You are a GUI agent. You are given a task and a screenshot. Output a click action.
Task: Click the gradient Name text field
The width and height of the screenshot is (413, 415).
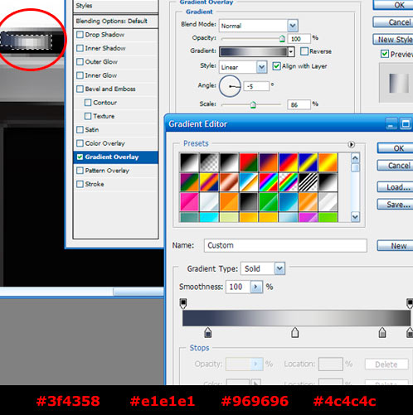[x=285, y=245]
